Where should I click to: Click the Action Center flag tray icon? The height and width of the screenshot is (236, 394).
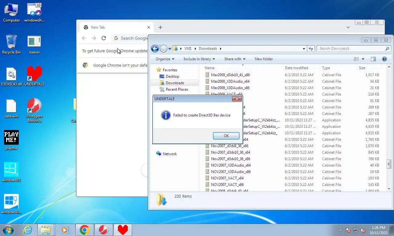348,230
